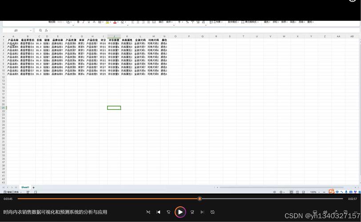361x222 pixels.
Task: Click the eraser clear-format icon
Action: (x=123, y=22)
